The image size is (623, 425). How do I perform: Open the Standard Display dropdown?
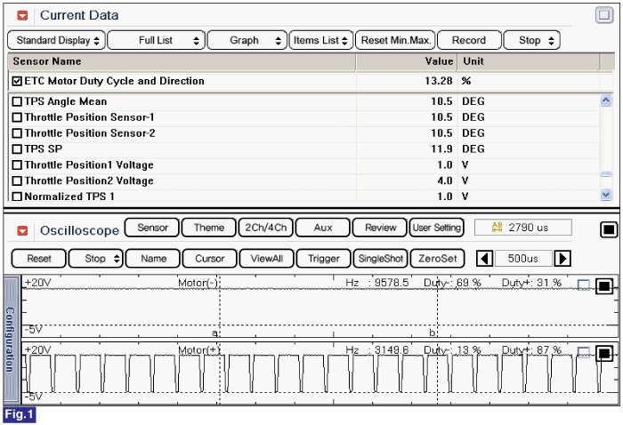(x=56, y=40)
